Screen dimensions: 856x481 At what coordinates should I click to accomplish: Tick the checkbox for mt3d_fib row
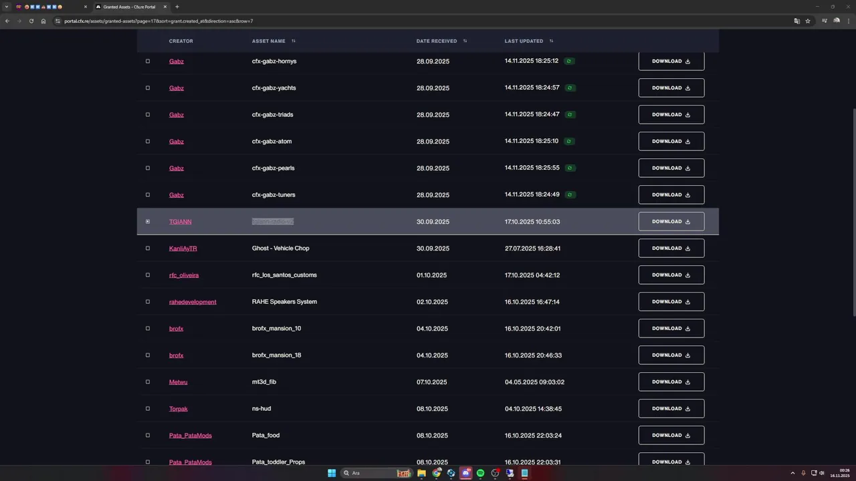[148, 381]
